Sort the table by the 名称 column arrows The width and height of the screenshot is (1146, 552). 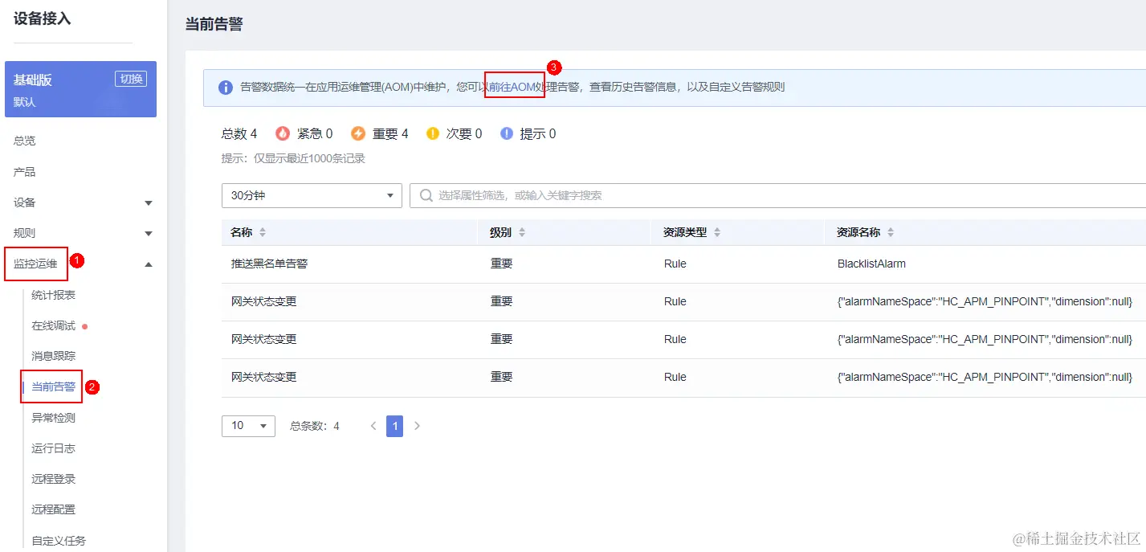click(262, 232)
